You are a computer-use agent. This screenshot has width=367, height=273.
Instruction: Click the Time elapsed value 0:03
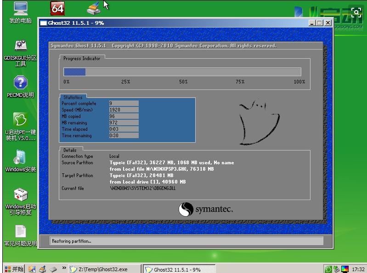(124, 129)
